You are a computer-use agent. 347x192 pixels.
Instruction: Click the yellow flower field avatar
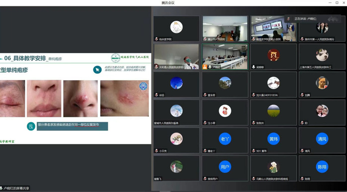[x=274, y=111]
